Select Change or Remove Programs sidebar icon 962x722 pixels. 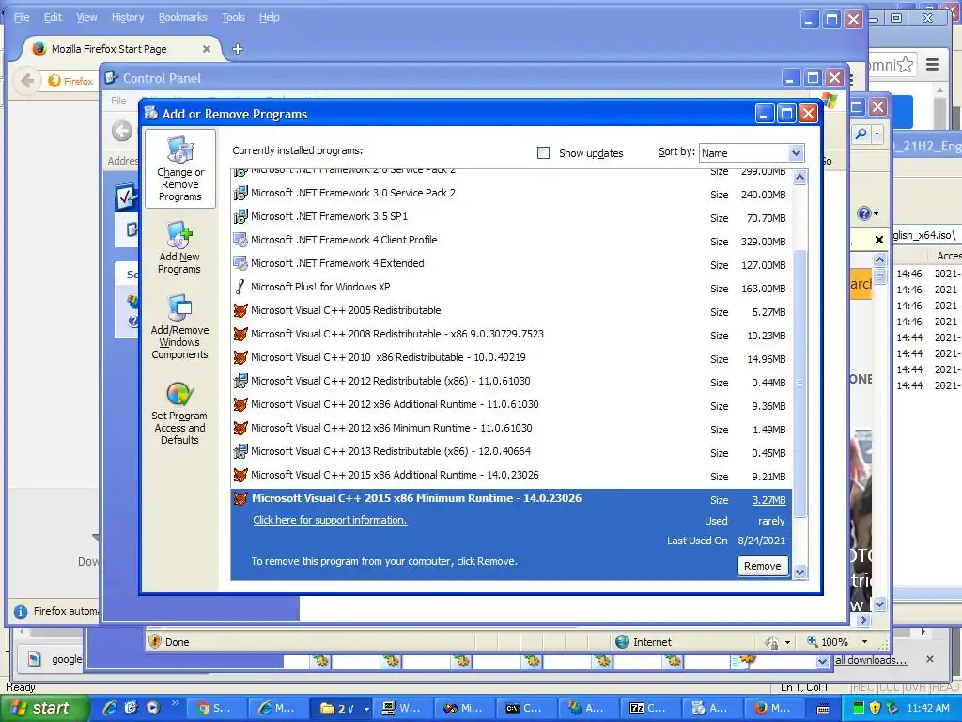tap(180, 169)
